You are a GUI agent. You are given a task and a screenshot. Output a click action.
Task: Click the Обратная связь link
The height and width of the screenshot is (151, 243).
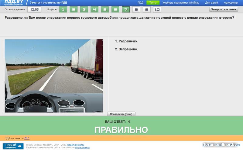pos(76,145)
